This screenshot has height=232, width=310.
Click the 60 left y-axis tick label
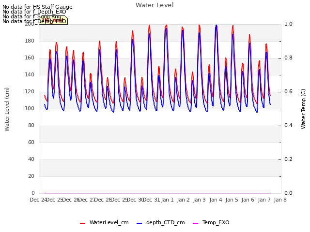click(31, 143)
